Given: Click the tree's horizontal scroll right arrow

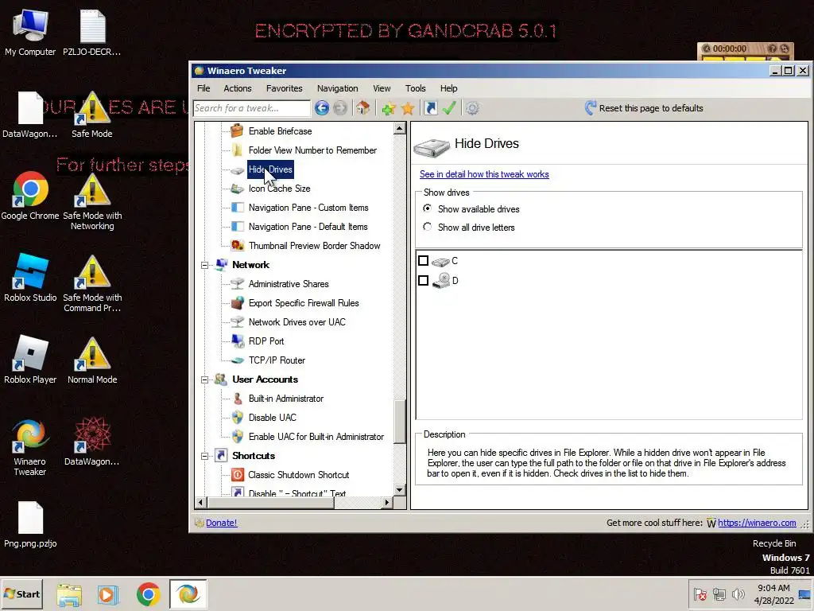Looking at the screenshot, I should (387, 502).
